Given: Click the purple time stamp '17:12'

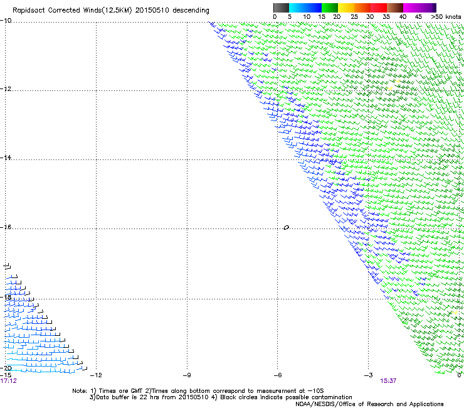Looking at the screenshot, I should coord(9,381).
